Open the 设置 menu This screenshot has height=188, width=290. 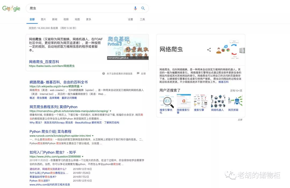(130, 19)
